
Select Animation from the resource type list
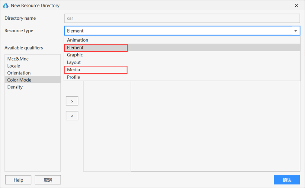(182, 40)
